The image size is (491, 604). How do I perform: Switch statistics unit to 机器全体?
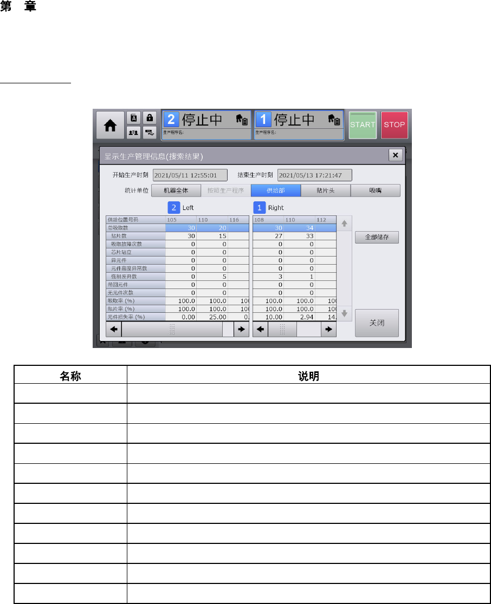(176, 191)
